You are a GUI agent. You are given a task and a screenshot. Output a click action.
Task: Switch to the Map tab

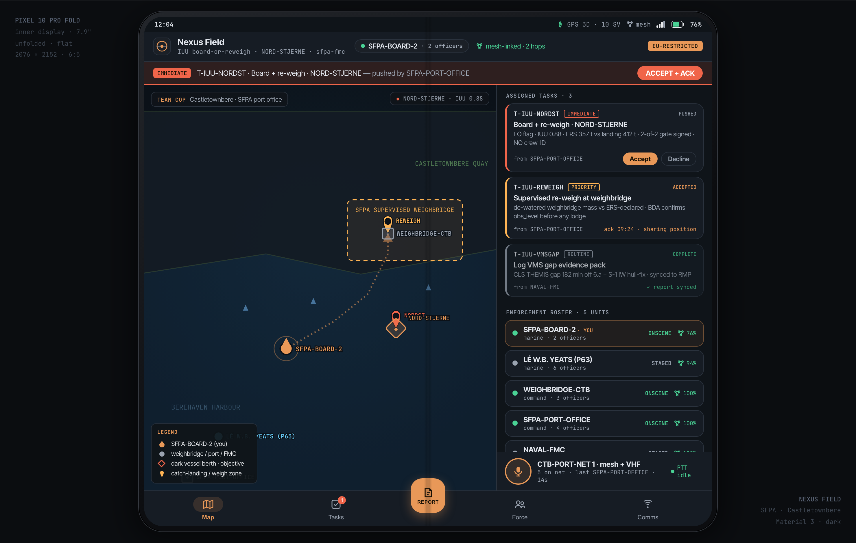[208, 509]
